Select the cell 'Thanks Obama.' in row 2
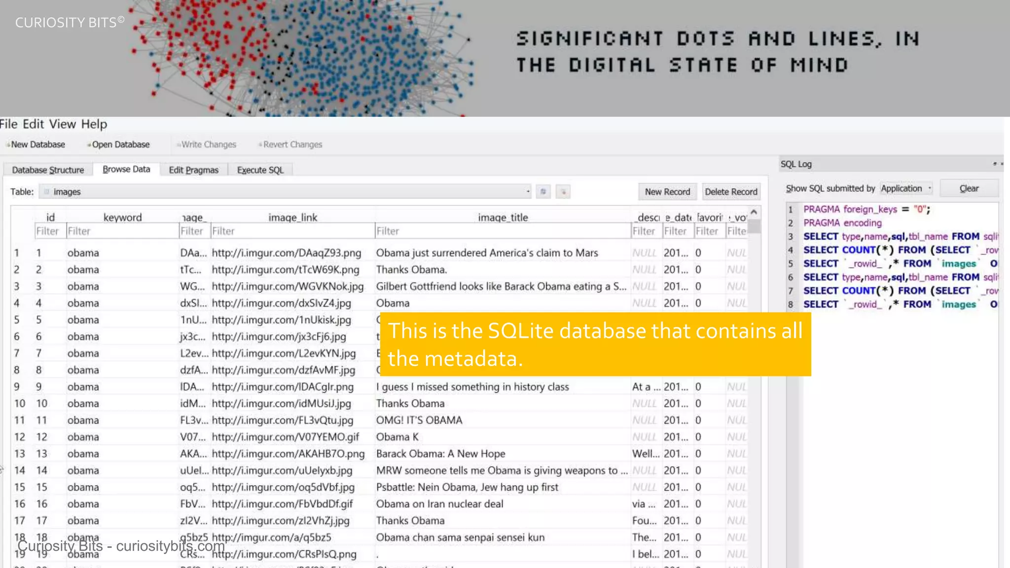1010x568 pixels. click(411, 270)
